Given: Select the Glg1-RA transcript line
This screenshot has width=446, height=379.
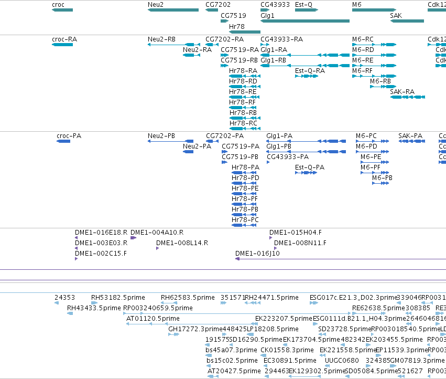Looking at the screenshot, I should tap(305, 55).
